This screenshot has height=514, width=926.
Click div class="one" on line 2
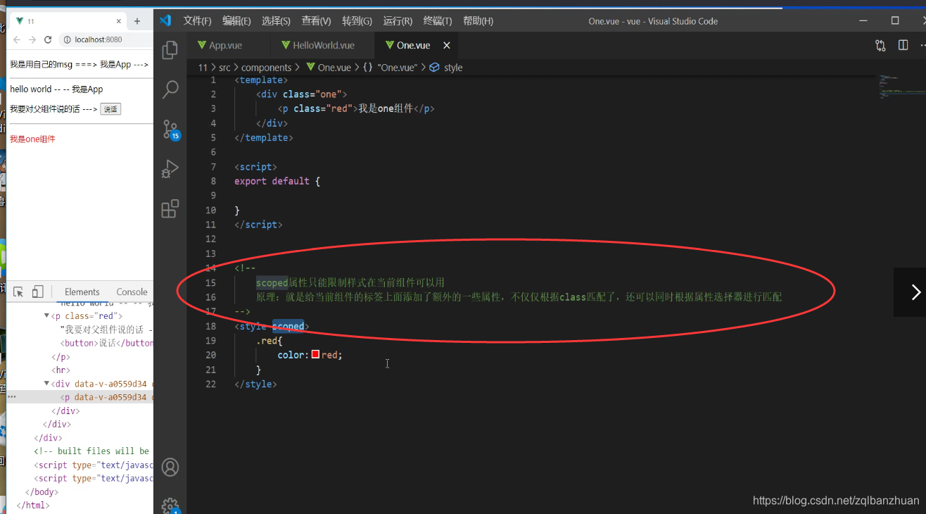pyautogui.click(x=302, y=94)
